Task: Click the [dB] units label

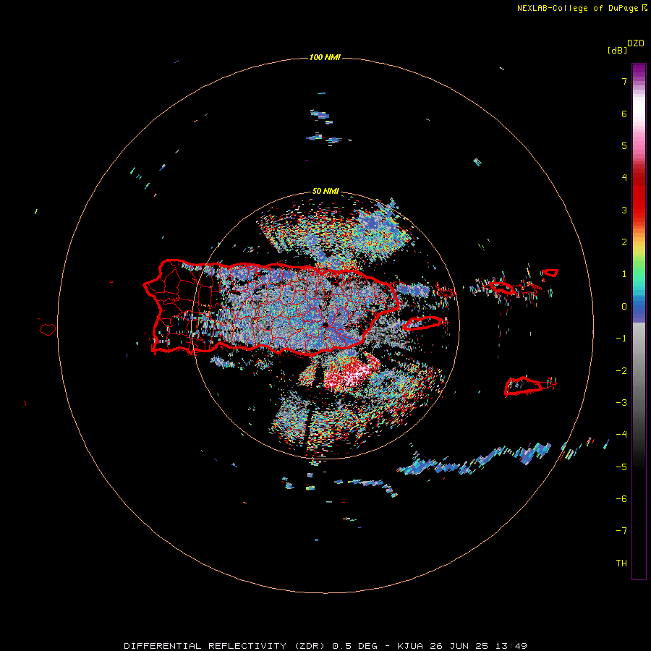Action: click(x=618, y=50)
